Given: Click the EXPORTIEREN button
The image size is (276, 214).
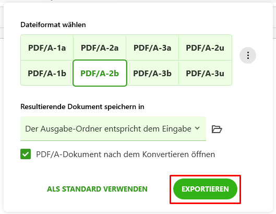Looking at the screenshot, I should click(205, 189).
